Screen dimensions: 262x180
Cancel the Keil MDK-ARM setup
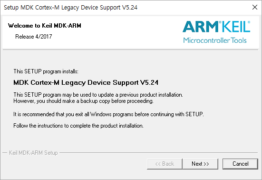240,164
